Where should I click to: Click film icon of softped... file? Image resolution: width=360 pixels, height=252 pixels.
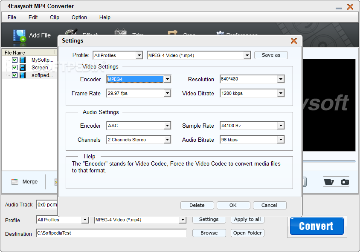[x=23, y=75]
